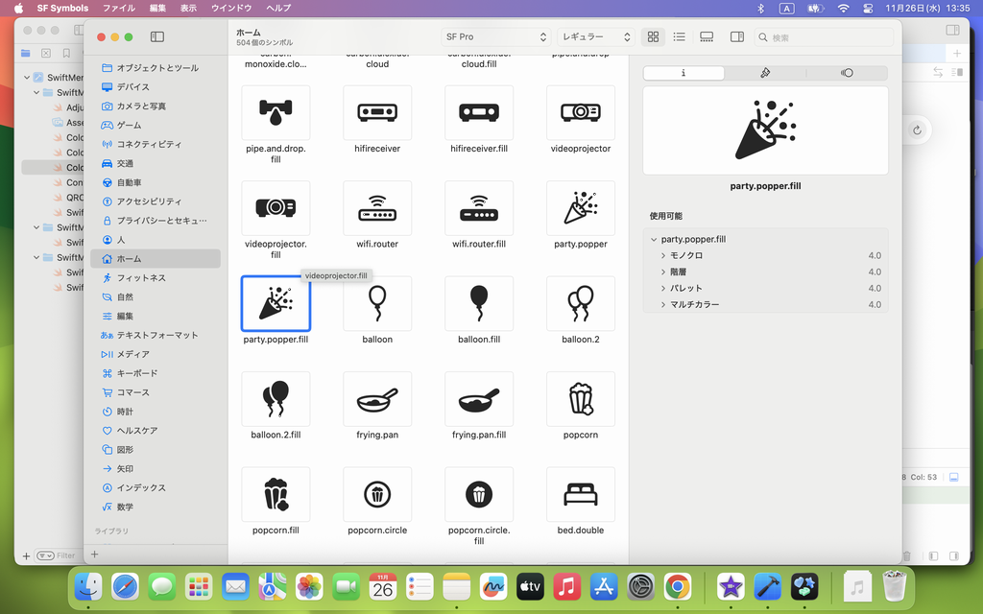Expand the モノクロ rendering row
The height and width of the screenshot is (614, 983).
tap(663, 256)
